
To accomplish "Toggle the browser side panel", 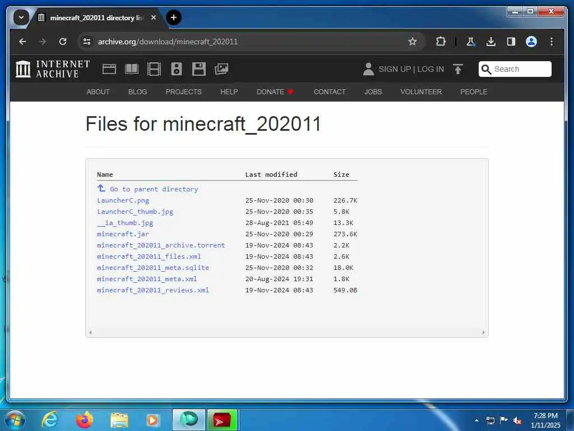I will (x=511, y=42).
